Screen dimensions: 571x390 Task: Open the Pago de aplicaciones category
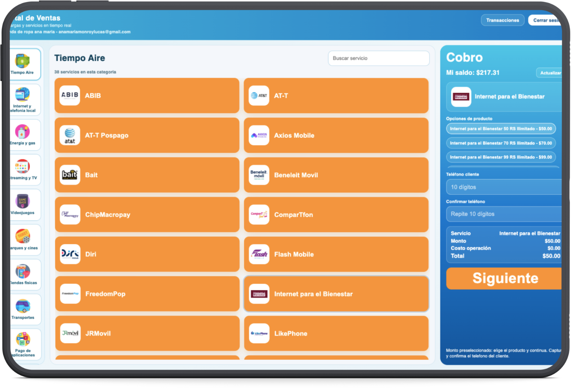(x=25, y=344)
